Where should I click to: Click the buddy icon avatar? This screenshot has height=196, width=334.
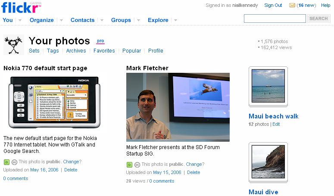coord(14,45)
